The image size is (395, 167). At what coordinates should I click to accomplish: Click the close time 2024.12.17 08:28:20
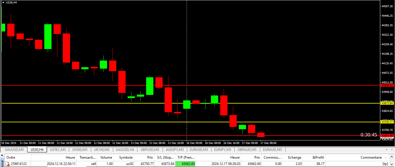tap(226, 164)
